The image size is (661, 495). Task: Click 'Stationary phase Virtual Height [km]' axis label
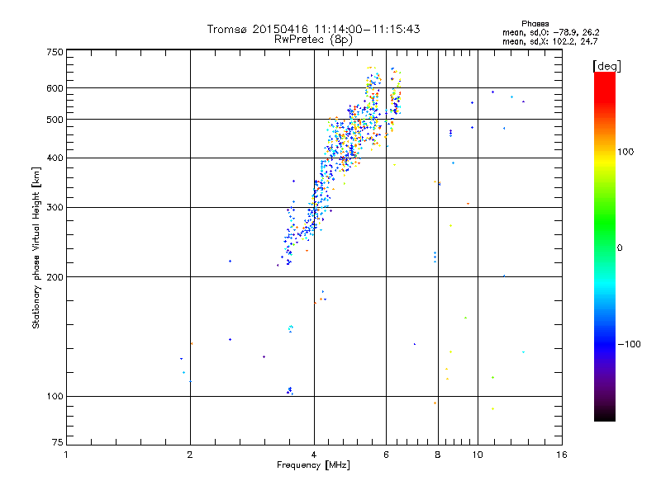[36, 247]
